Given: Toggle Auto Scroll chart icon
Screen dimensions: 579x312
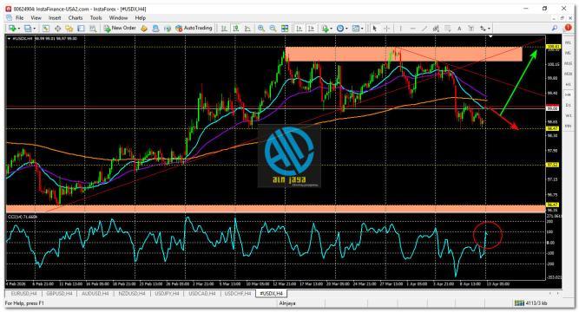Looking at the screenshot, I should 299,29.
